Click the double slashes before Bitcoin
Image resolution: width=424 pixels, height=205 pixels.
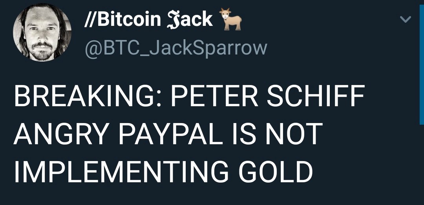pos(90,19)
